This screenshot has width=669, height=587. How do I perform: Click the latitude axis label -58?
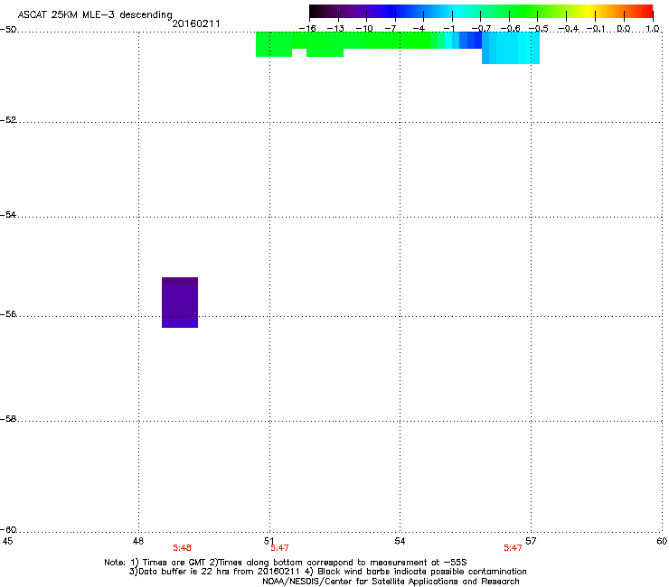(x=8, y=419)
